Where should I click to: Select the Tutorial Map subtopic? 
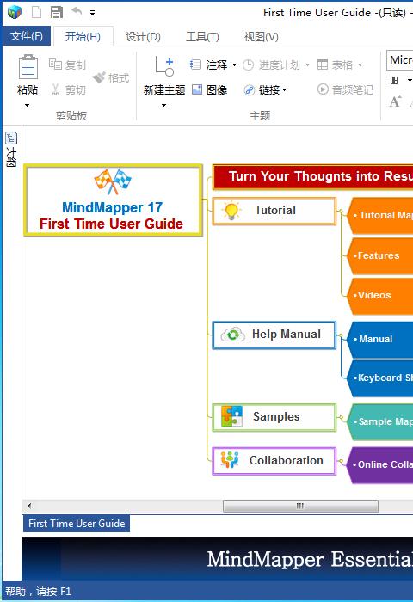pyautogui.click(x=381, y=216)
